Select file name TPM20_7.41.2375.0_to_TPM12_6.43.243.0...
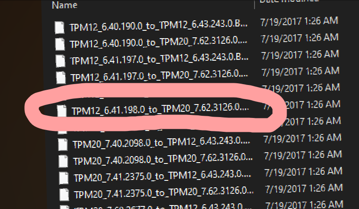Screen dimensions: 359x209 [163, 176]
